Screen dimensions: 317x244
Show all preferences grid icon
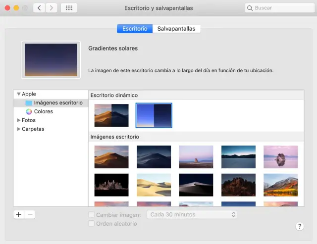[69, 8]
